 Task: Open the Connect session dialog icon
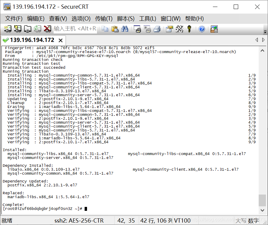tap(8, 29)
